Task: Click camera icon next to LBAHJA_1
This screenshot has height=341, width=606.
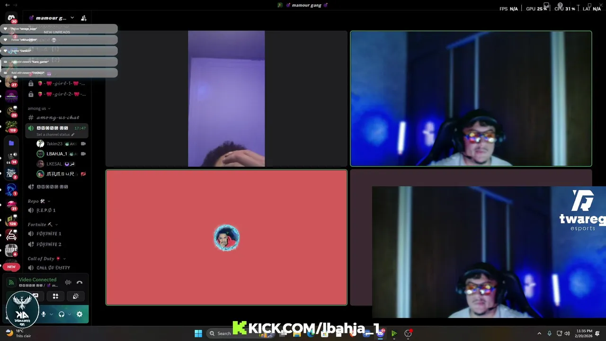Action: click(x=83, y=154)
